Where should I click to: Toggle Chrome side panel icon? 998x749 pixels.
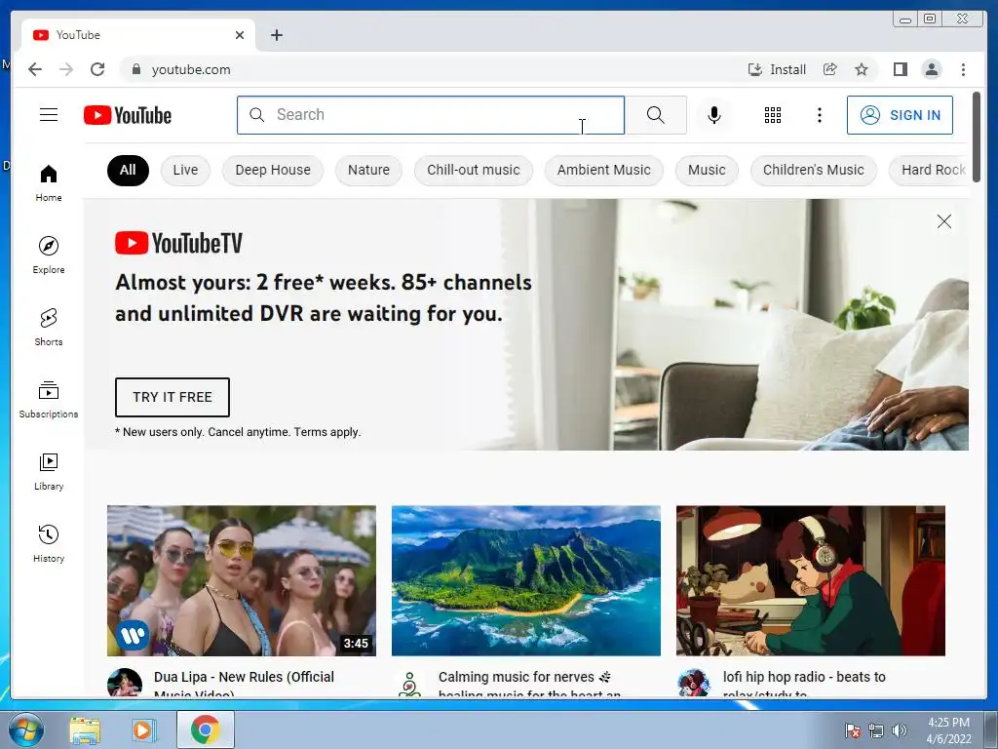[900, 69]
